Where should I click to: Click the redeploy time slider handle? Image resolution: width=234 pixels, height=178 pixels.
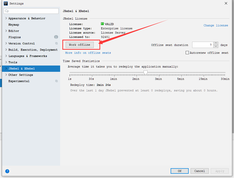(x=146, y=72)
